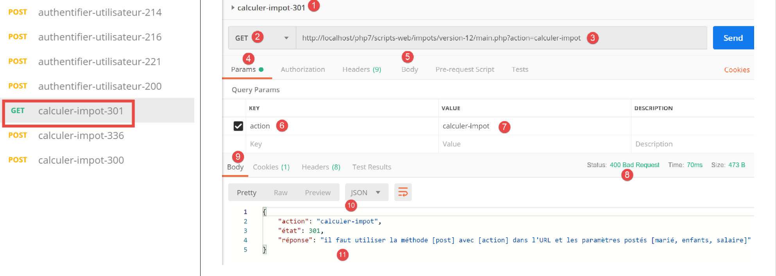Open response Cookies (1) tab
The width and height of the screenshot is (776, 276).
[271, 167]
